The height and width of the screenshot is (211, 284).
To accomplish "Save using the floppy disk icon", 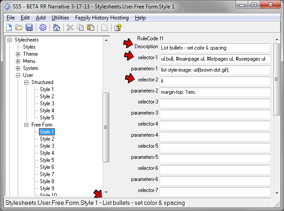I will (29, 28).
